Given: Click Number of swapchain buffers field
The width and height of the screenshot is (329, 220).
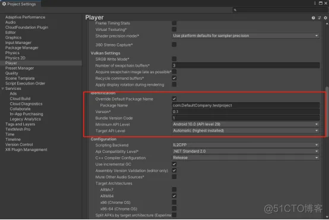Looking at the screenshot, I should [x=246, y=65].
